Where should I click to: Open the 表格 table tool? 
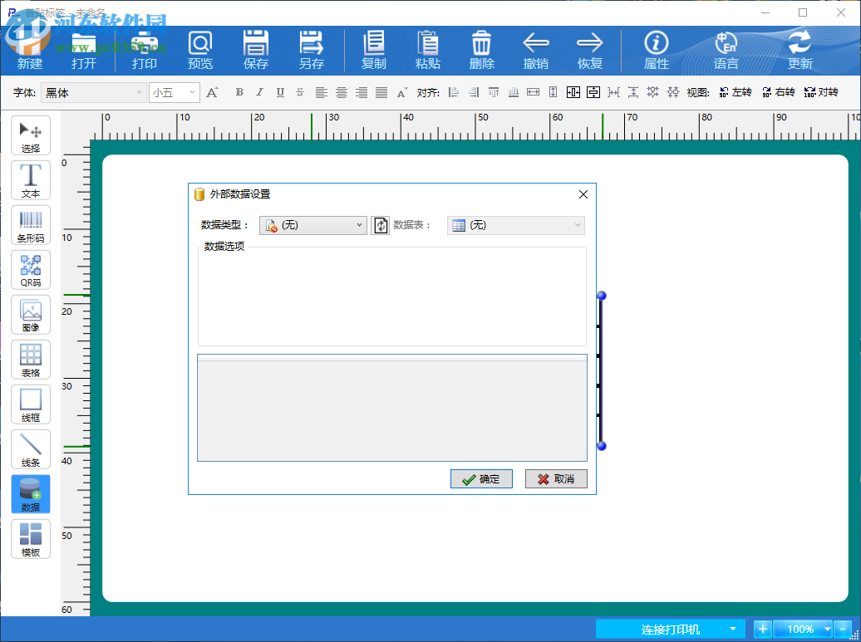[x=31, y=360]
